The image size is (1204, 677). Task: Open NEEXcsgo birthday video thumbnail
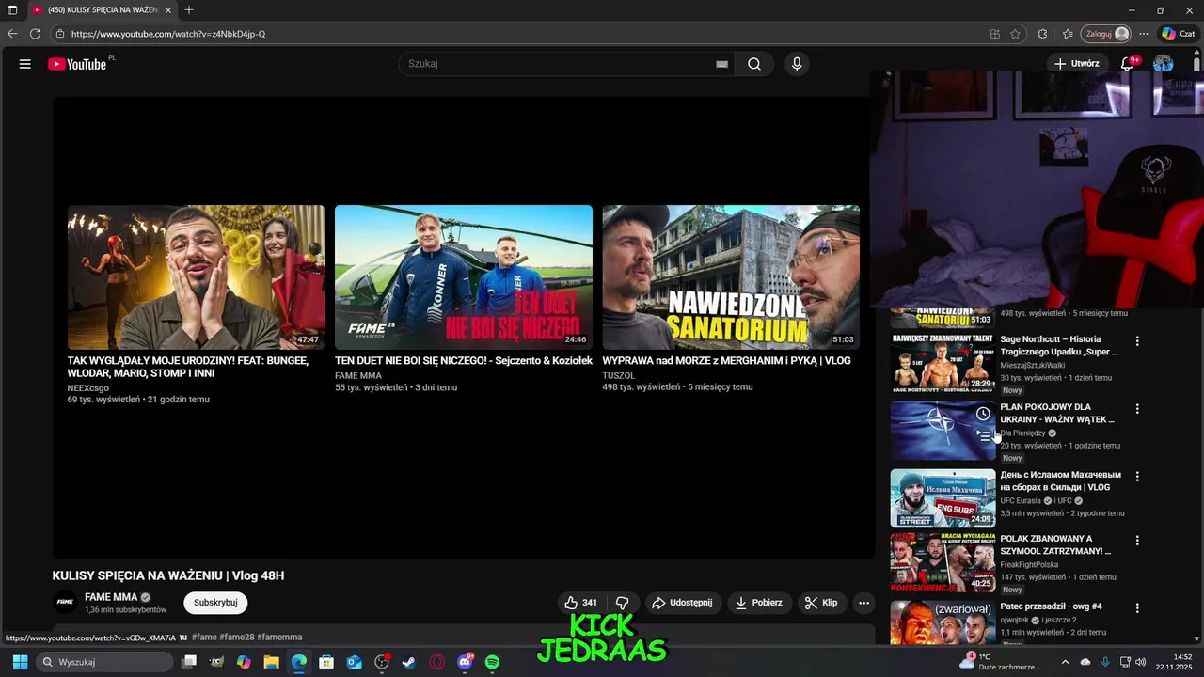coord(196,277)
